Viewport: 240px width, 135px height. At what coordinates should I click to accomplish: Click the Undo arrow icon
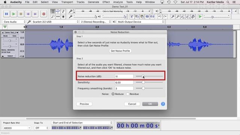tap(160, 16)
